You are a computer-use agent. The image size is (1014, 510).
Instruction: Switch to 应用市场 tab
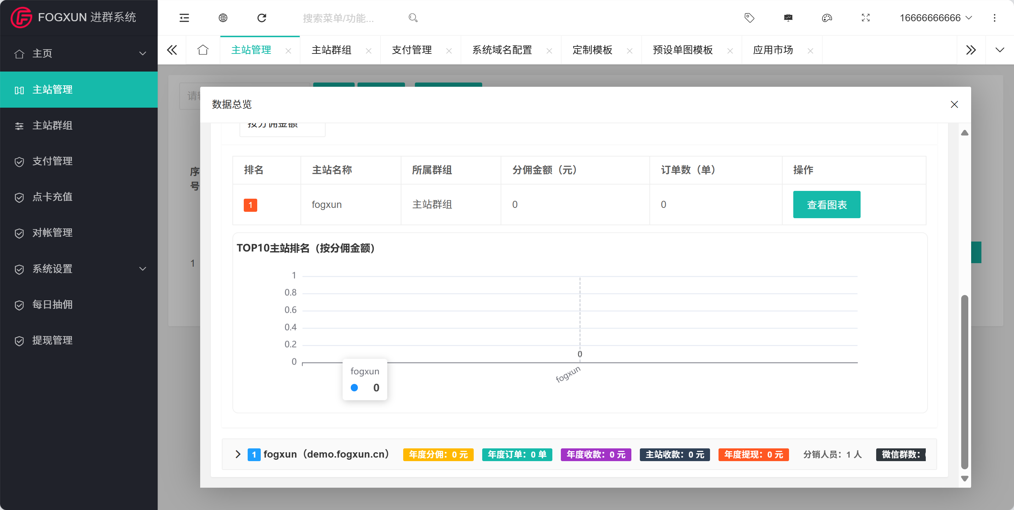(773, 50)
